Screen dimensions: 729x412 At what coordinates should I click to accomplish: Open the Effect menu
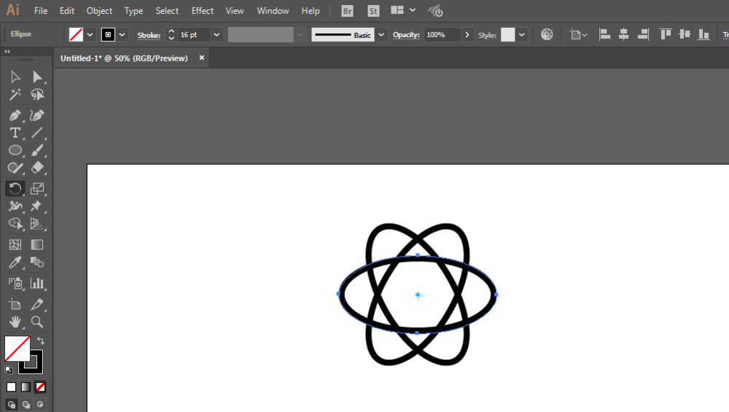[202, 11]
